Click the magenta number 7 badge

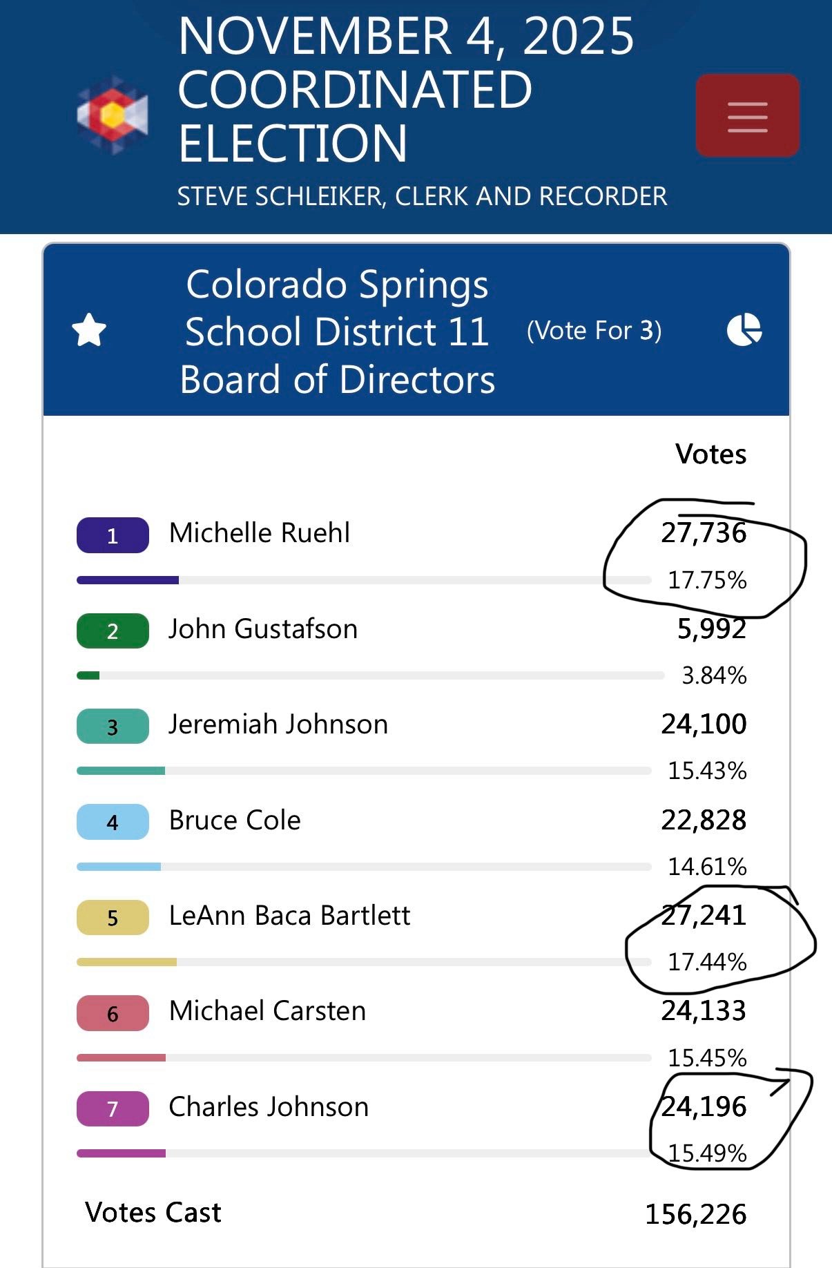(x=113, y=1109)
